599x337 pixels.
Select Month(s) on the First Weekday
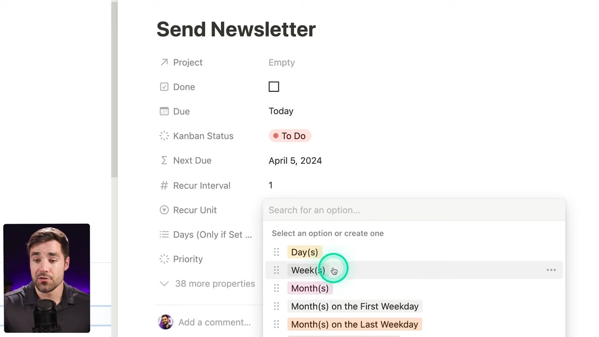pos(354,307)
